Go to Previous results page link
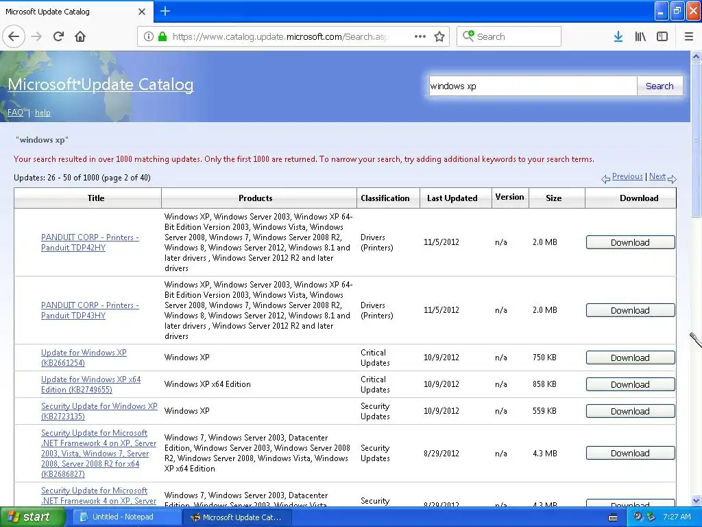 [x=627, y=176]
